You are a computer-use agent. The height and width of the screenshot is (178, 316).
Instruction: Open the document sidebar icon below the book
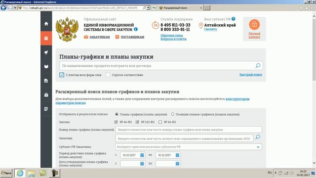click(x=46, y=81)
